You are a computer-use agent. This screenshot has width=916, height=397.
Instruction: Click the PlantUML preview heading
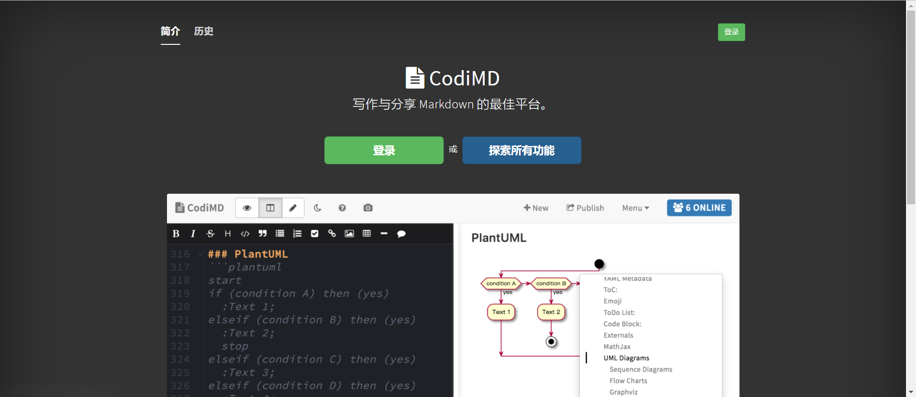(499, 238)
